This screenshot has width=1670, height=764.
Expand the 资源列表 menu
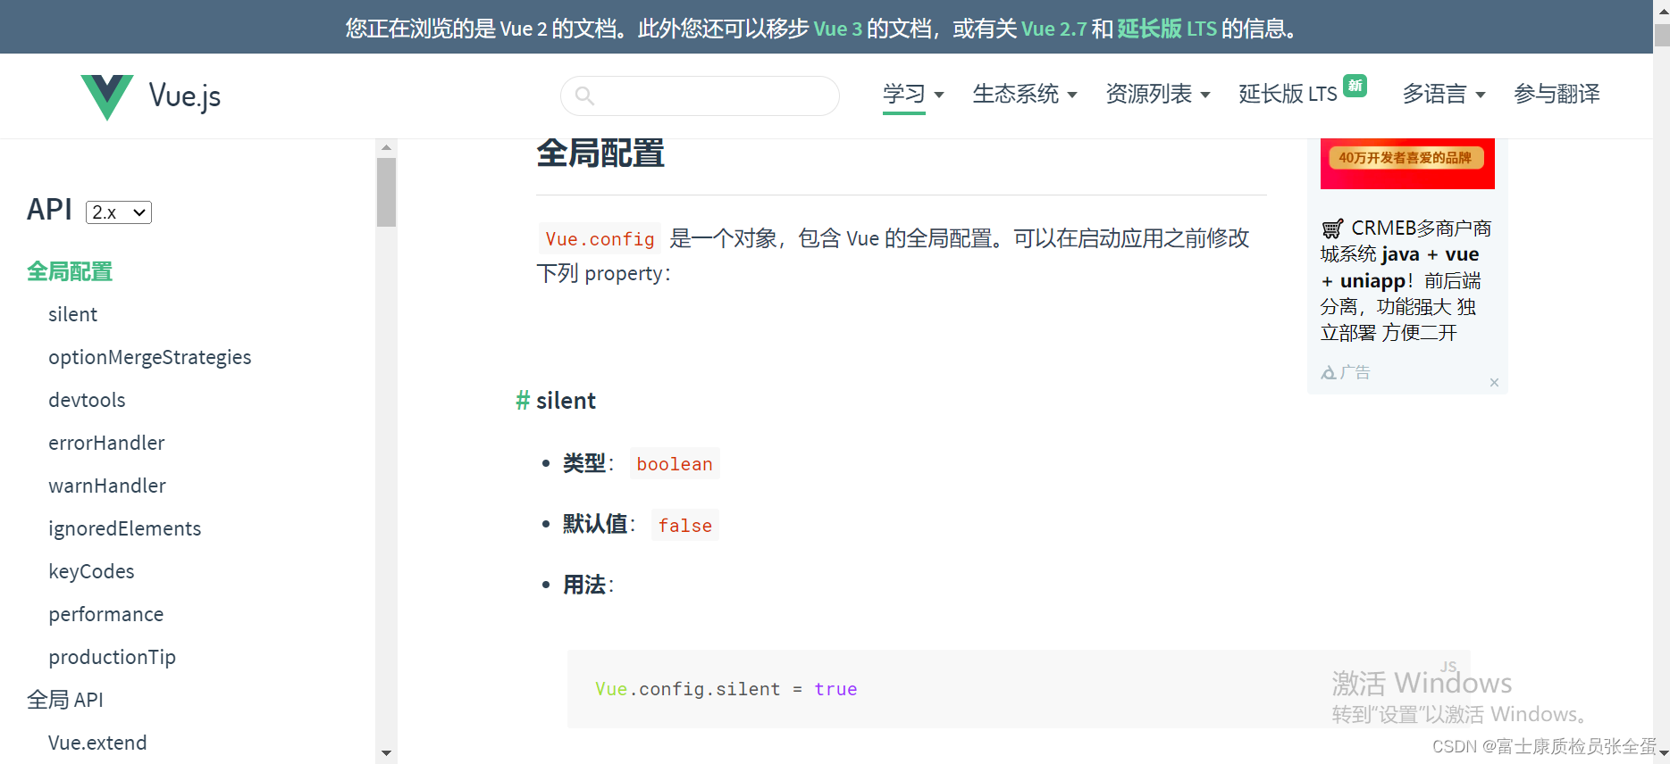click(1158, 94)
